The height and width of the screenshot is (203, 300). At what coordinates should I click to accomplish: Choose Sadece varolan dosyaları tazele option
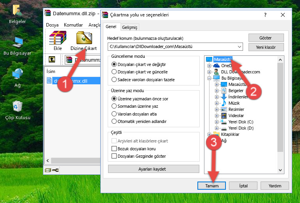click(114, 80)
